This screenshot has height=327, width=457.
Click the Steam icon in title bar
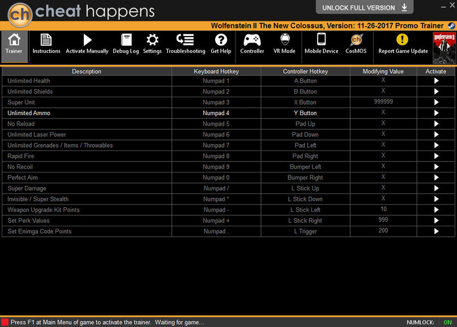pyautogui.click(x=451, y=26)
